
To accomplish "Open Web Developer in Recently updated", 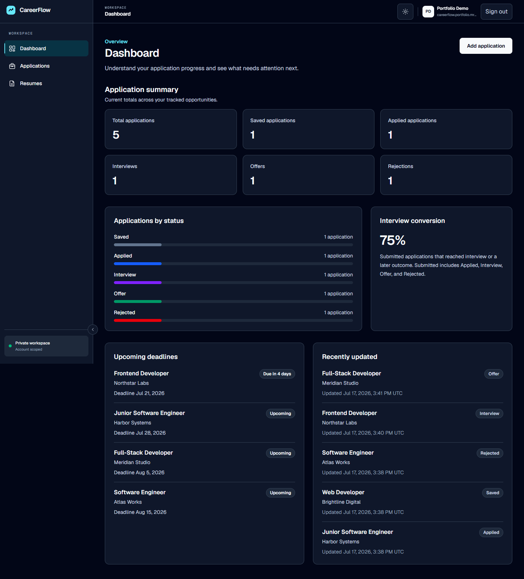I will [x=343, y=492].
